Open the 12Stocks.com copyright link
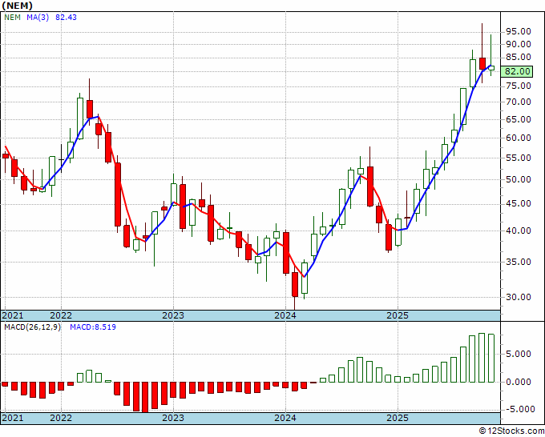Image resolution: width=545 pixels, height=437 pixels. (511, 431)
